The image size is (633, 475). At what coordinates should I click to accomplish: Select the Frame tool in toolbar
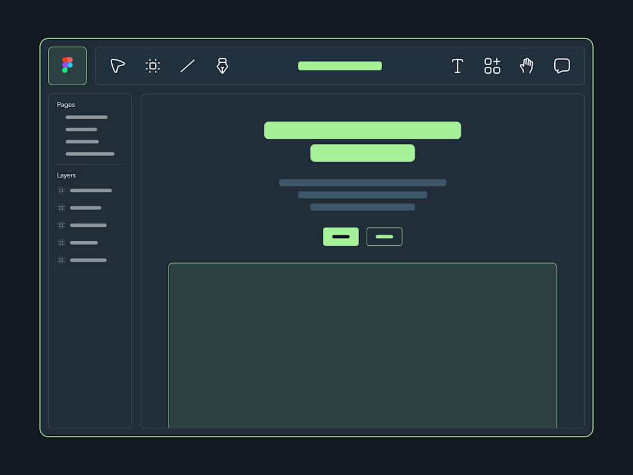(x=152, y=66)
